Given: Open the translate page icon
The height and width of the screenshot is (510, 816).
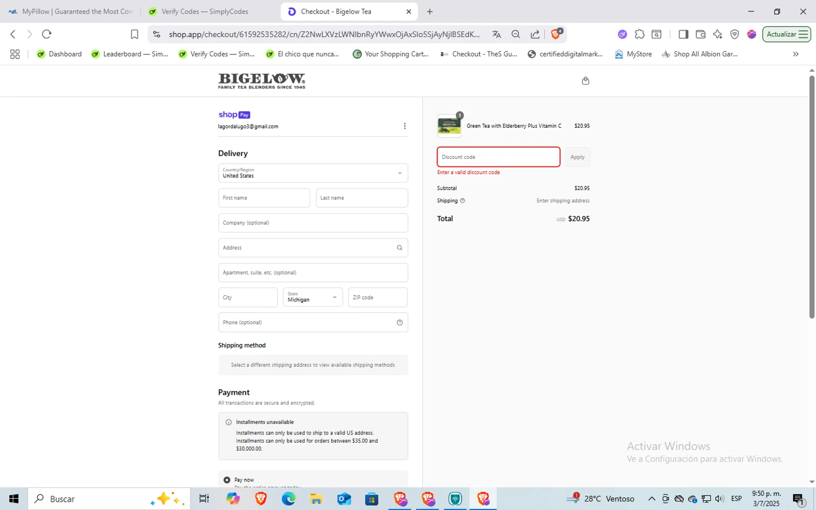Looking at the screenshot, I should 496,34.
